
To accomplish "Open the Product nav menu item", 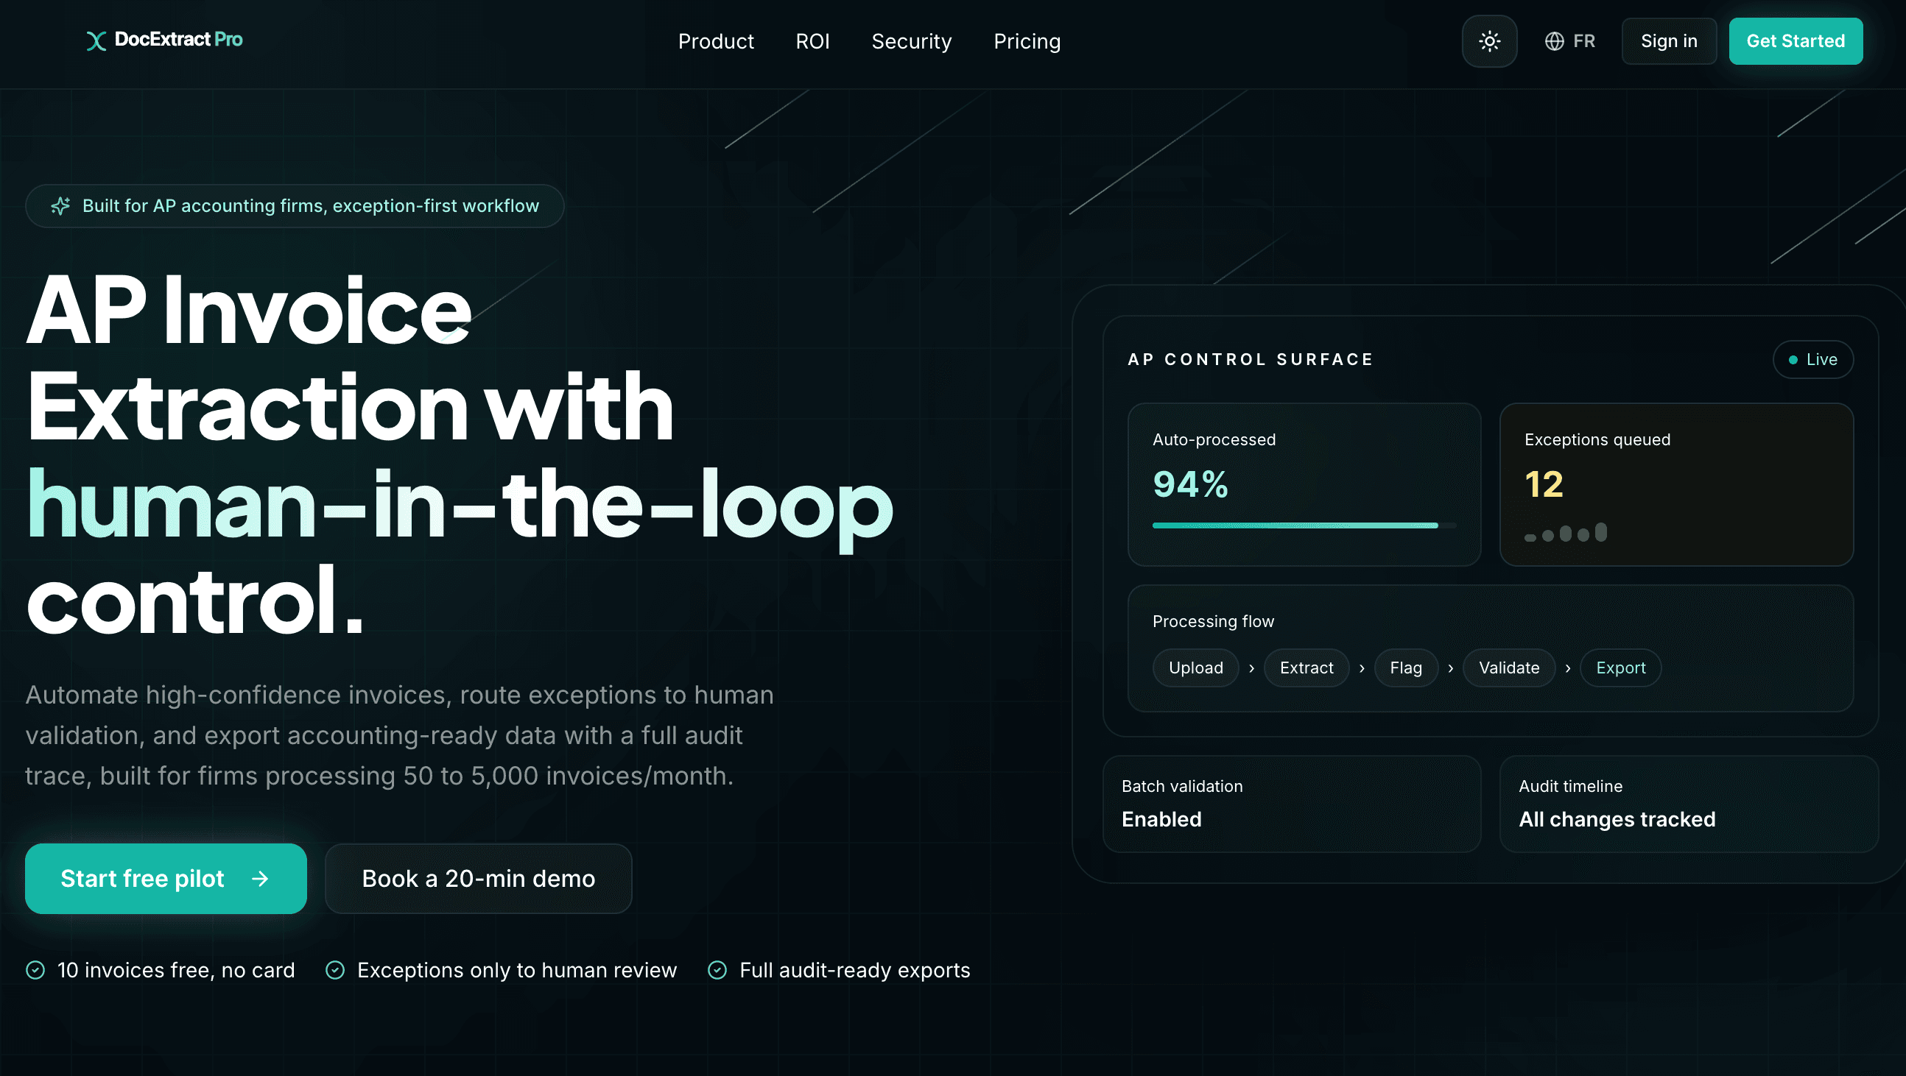I will click(x=716, y=41).
